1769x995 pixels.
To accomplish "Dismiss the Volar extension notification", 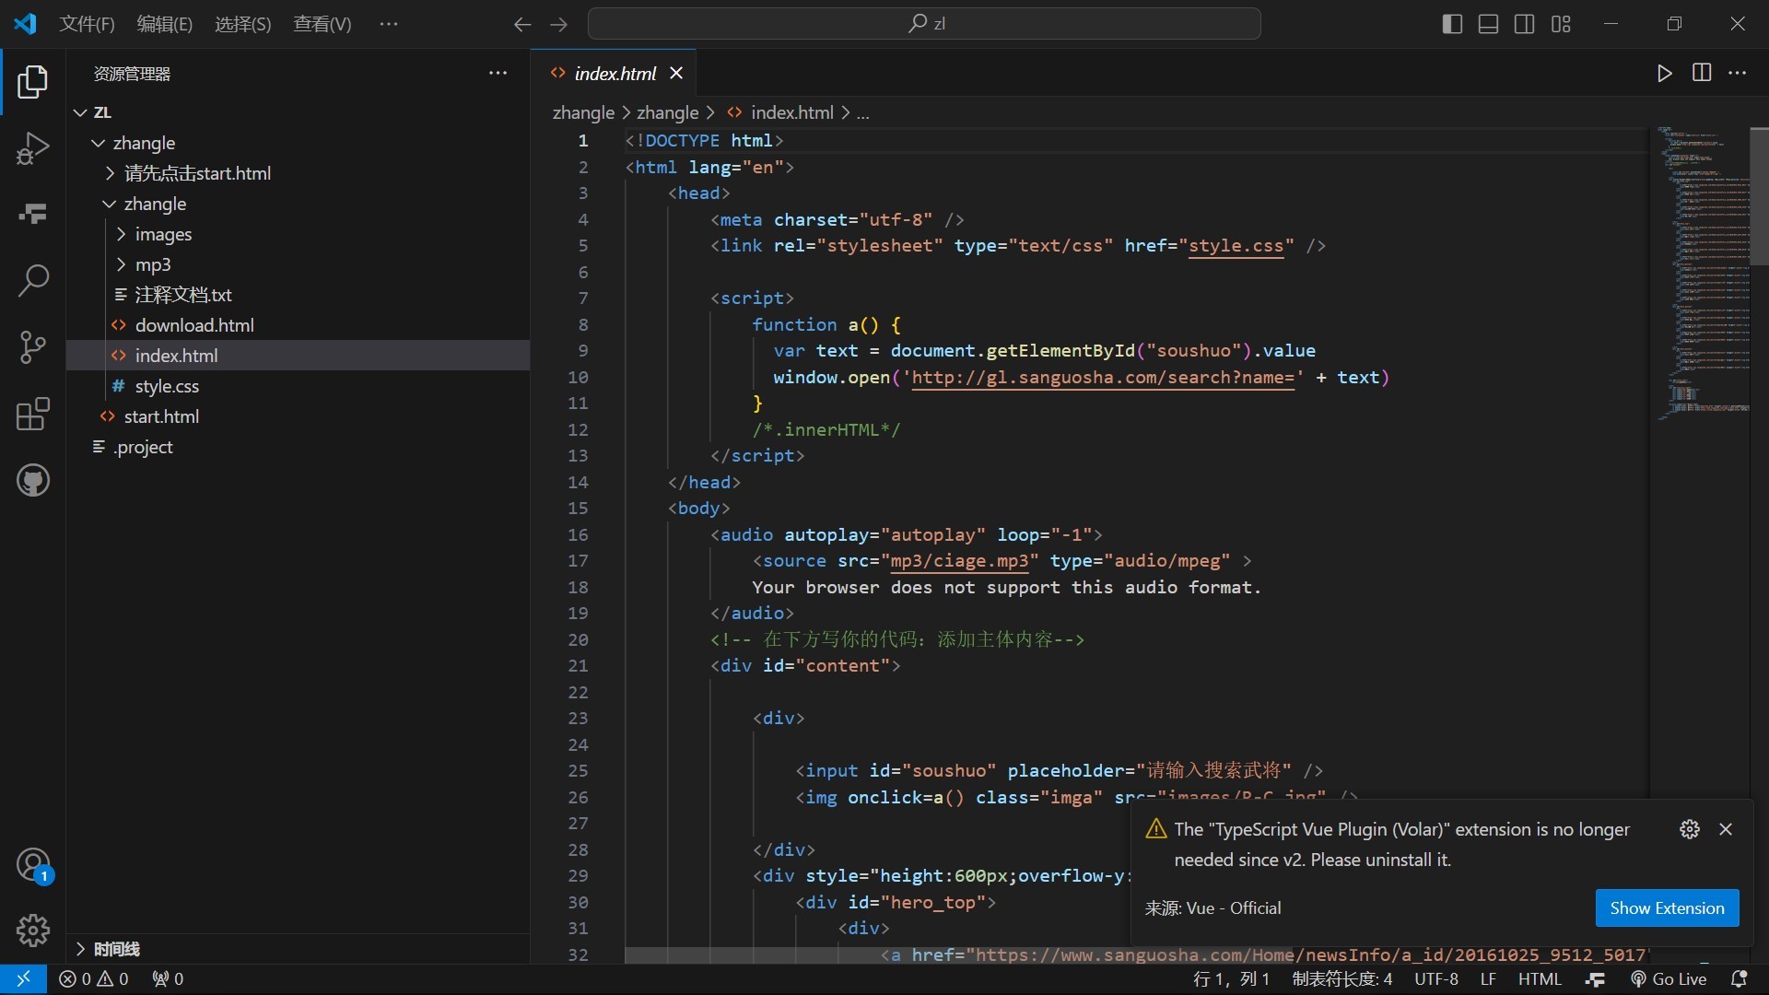I will pos(1726,829).
